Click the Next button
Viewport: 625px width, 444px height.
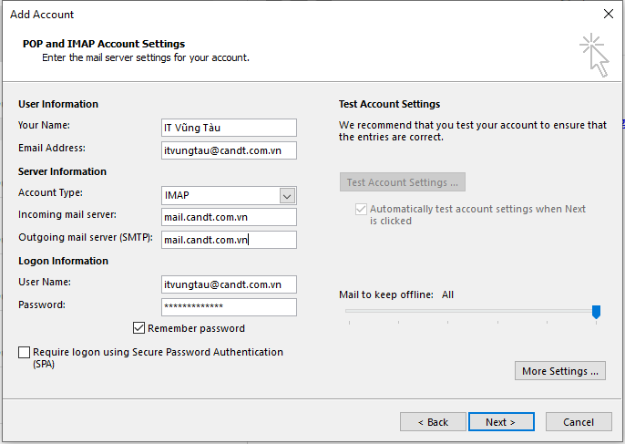[x=501, y=421]
